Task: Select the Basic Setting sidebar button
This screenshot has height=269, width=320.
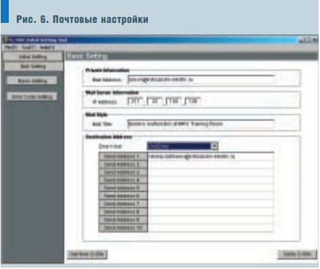Action: click(32, 80)
